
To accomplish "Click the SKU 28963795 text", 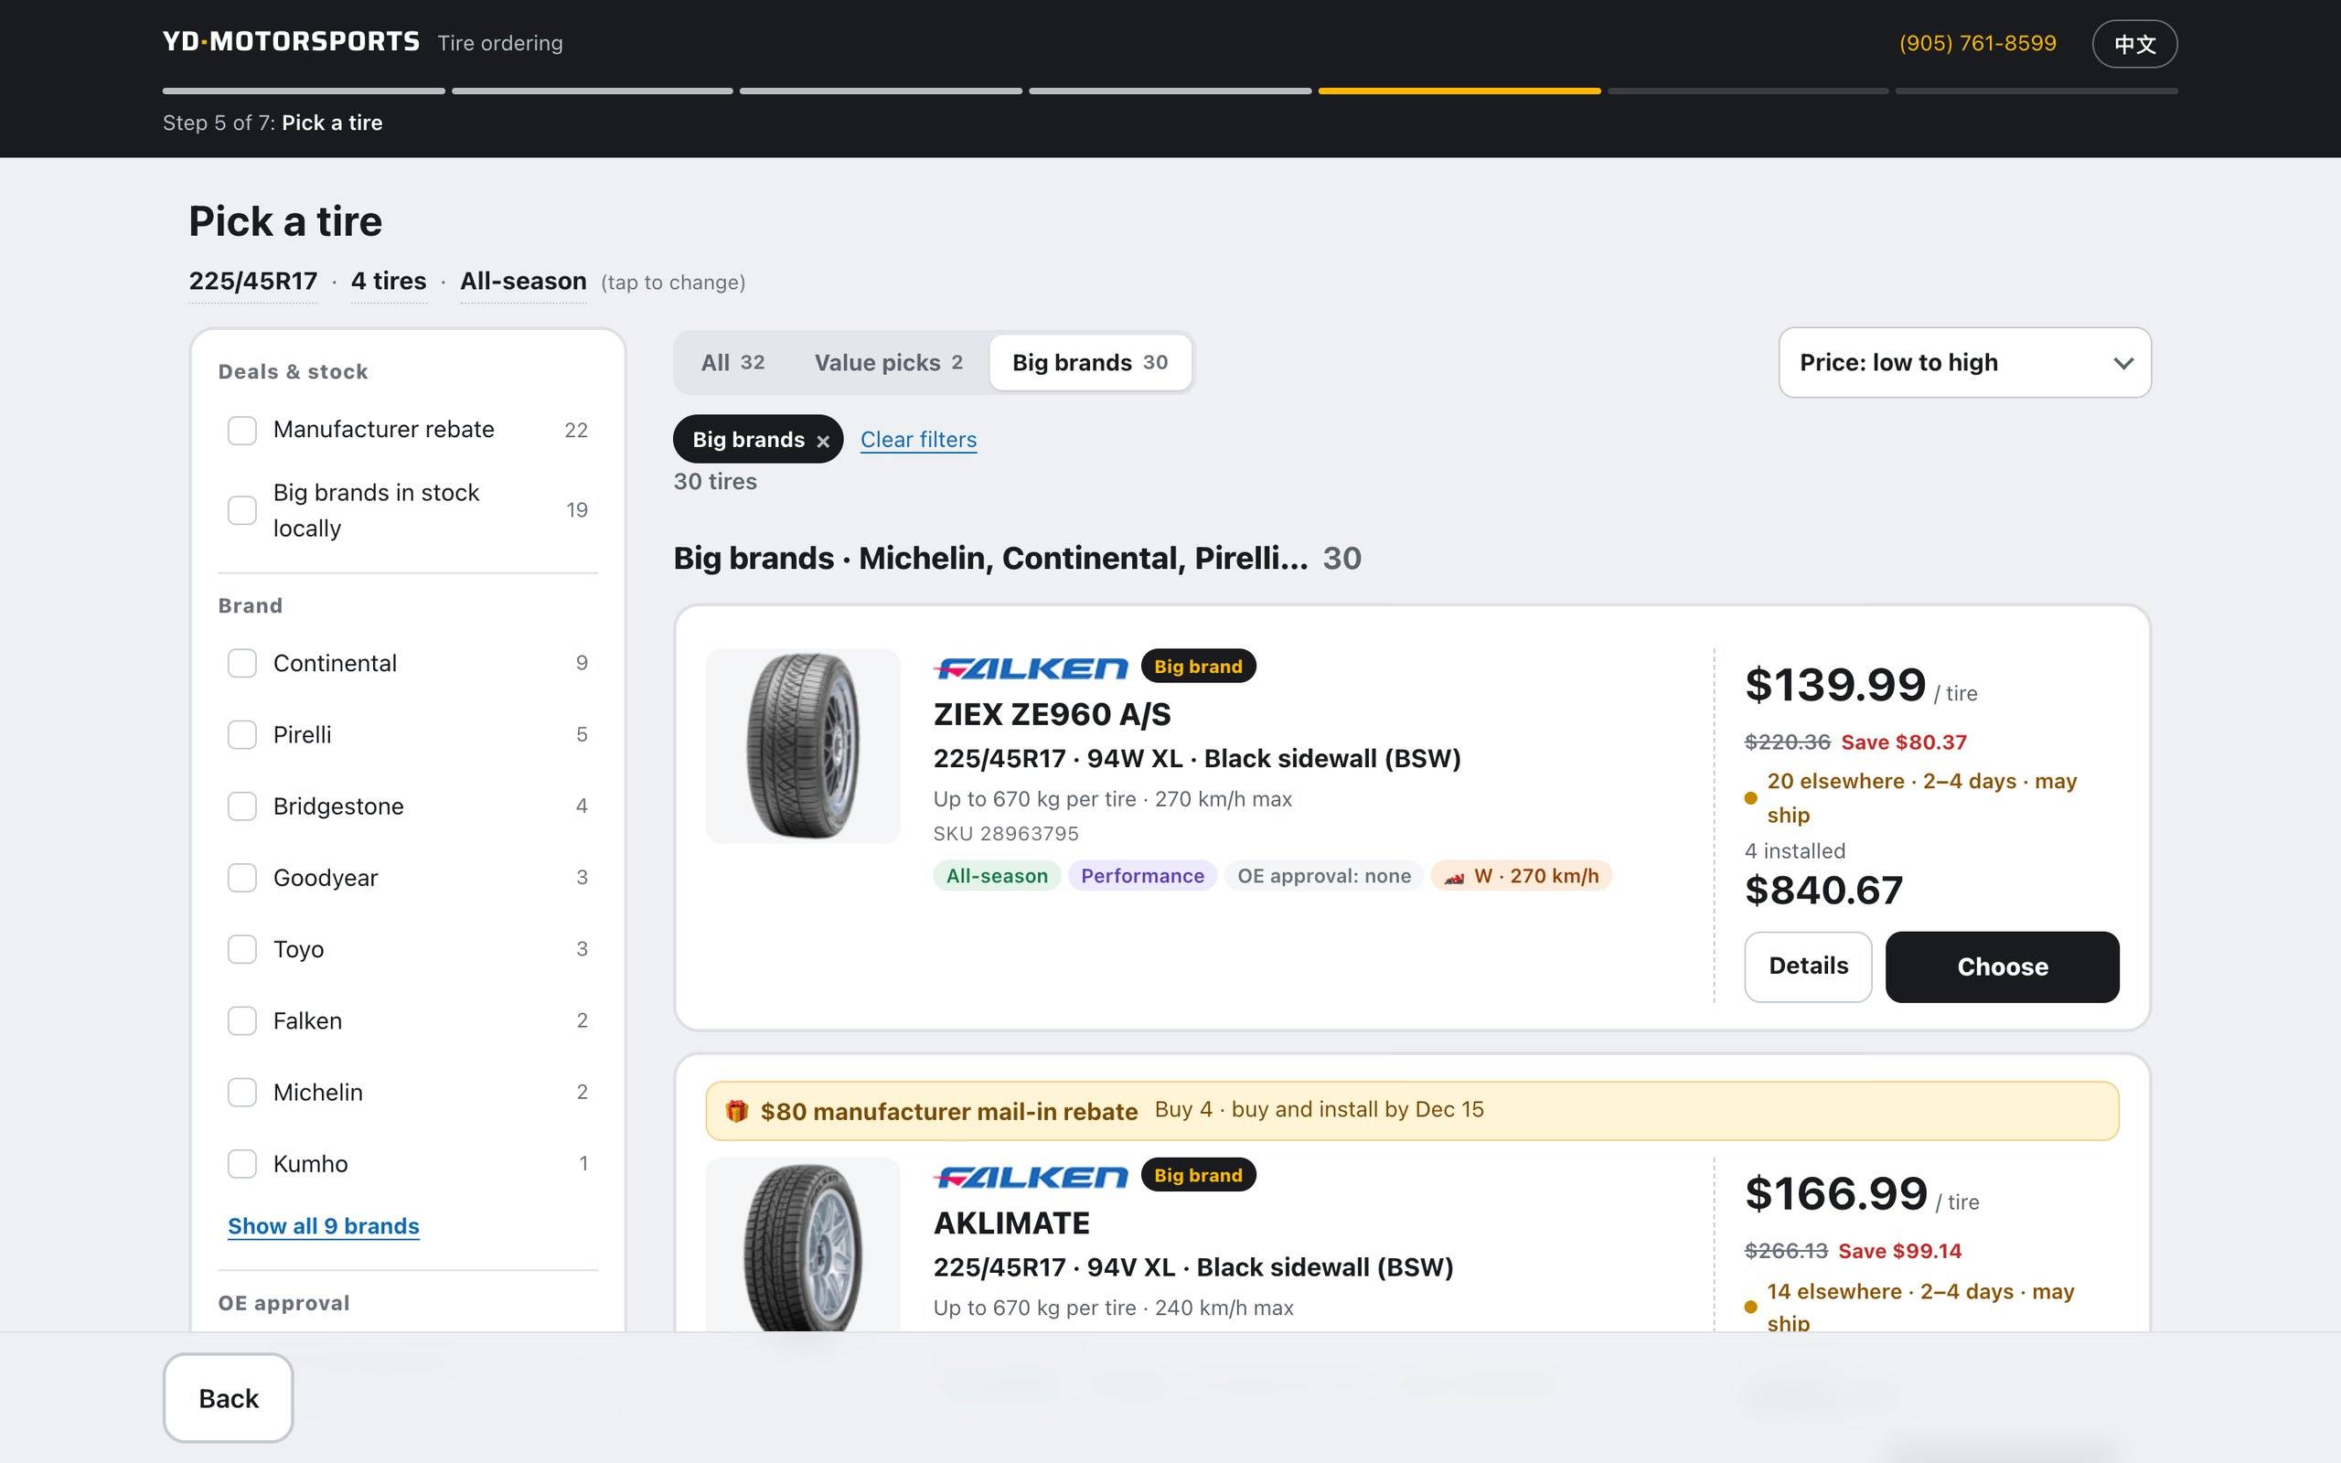I will point(1006,834).
